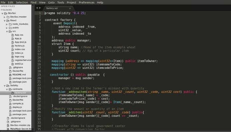Collapse the contracts folder arrow
The image size is (231, 132).
(7, 89)
